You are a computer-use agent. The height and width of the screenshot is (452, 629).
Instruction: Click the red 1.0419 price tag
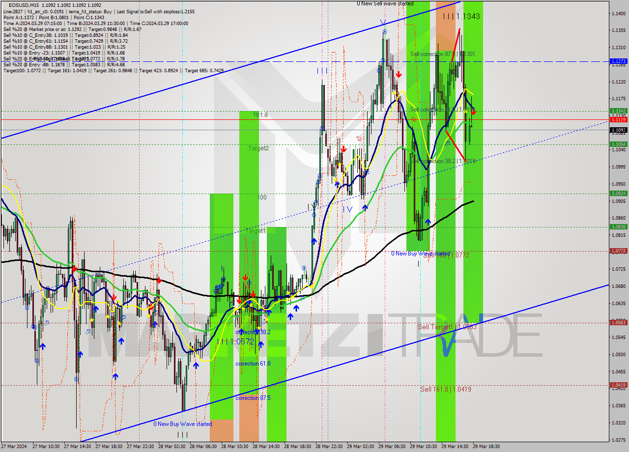(618, 385)
